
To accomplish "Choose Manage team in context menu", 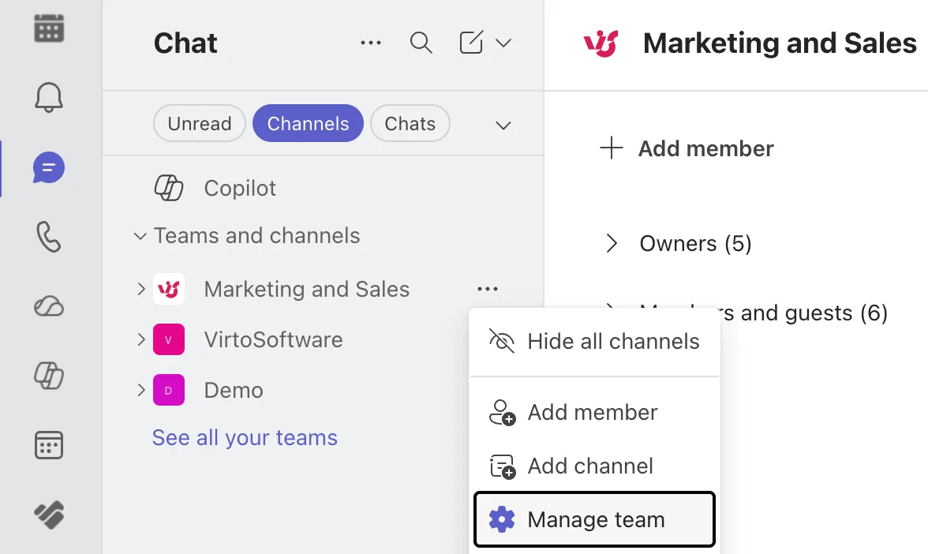I will tap(594, 519).
